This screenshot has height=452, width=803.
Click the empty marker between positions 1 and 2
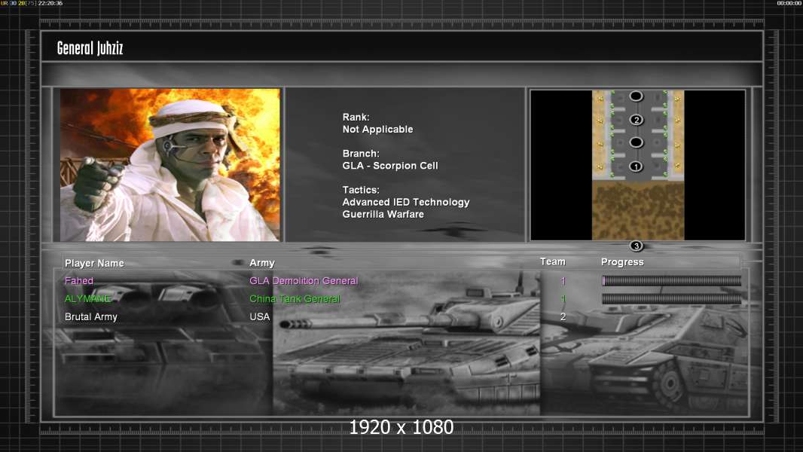pos(636,142)
